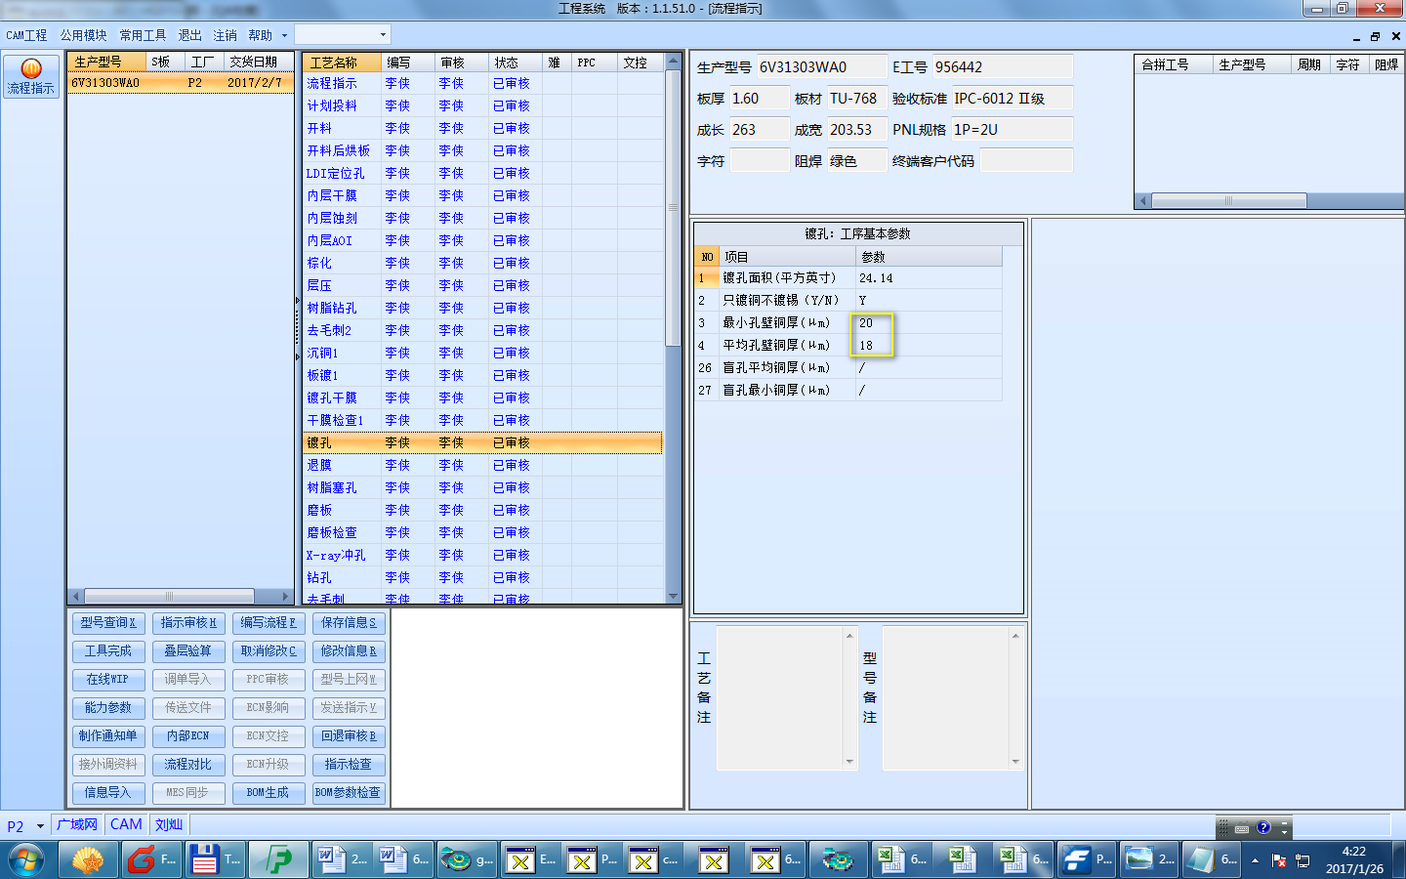The image size is (1406, 879).
Task: Click the E工号 field showing 956442
Action: [1003, 67]
